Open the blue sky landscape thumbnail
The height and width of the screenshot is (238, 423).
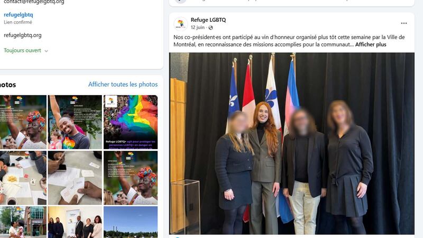131,222
